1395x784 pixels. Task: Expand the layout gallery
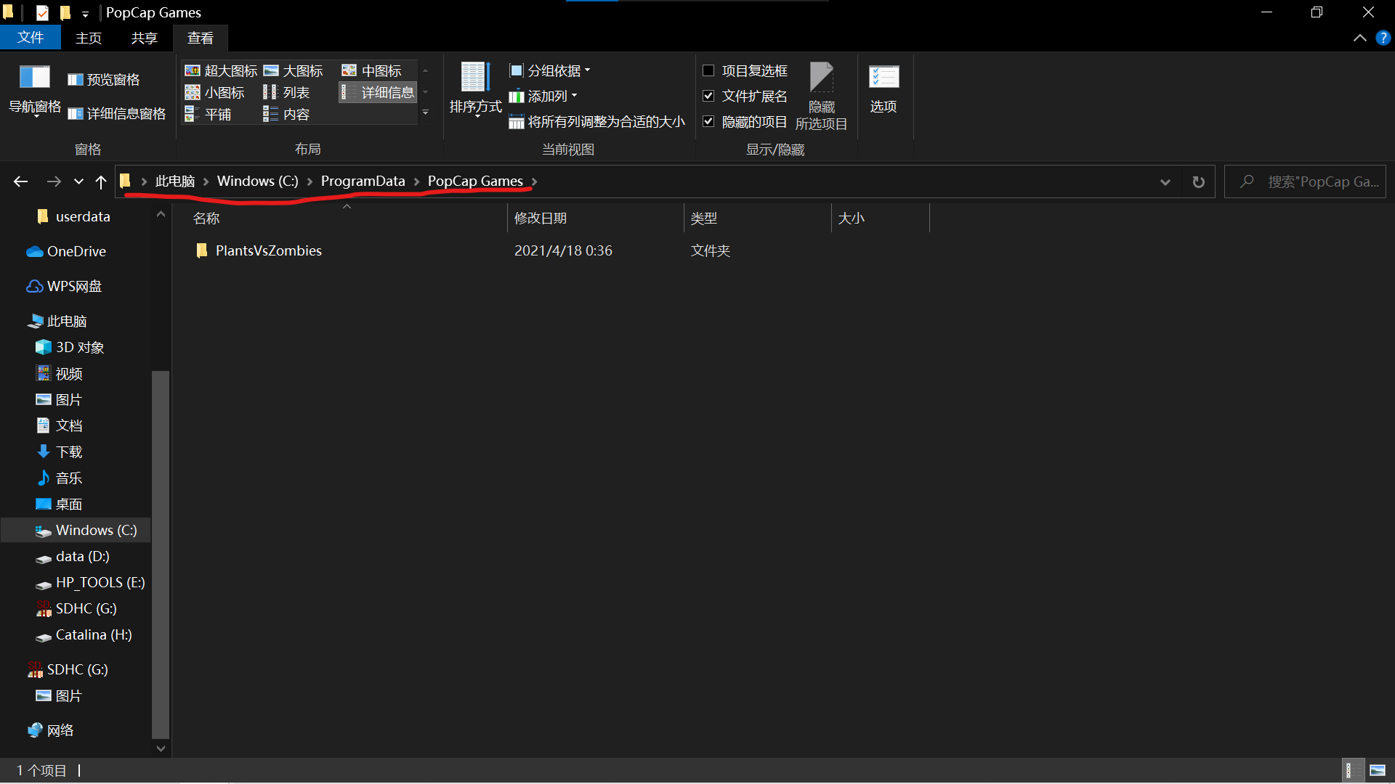[x=426, y=113]
